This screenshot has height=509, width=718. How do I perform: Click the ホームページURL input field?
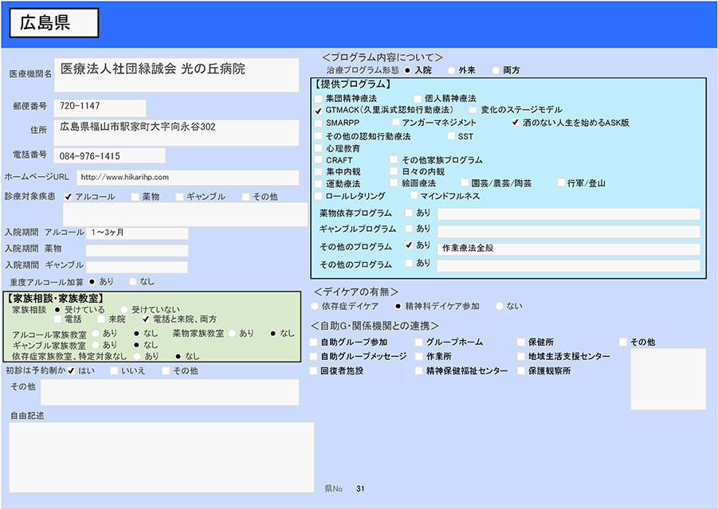187,177
